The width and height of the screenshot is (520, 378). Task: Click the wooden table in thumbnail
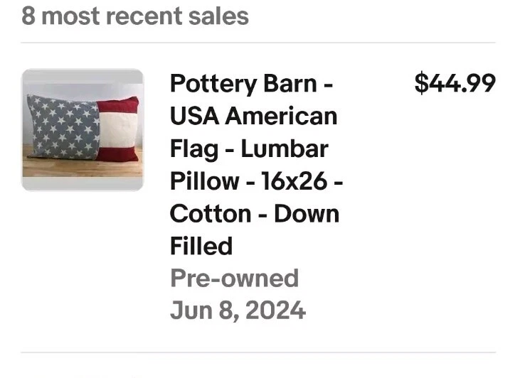point(57,167)
